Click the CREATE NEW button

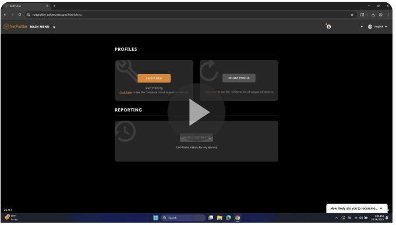click(x=154, y=78)
